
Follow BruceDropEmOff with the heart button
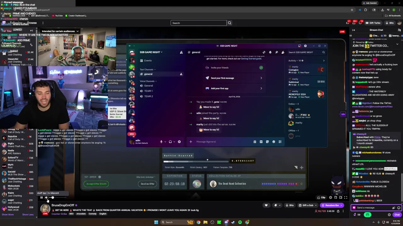tap(266, 205)
